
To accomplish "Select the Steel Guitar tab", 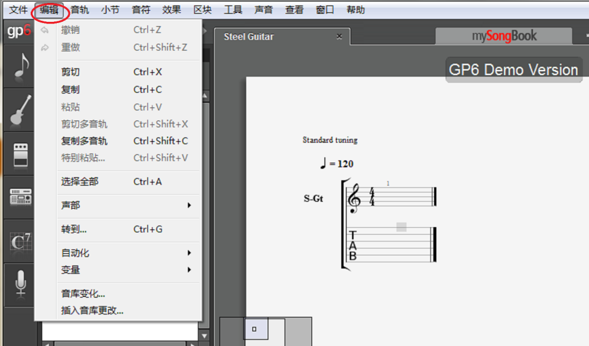I will pos(248,36).
